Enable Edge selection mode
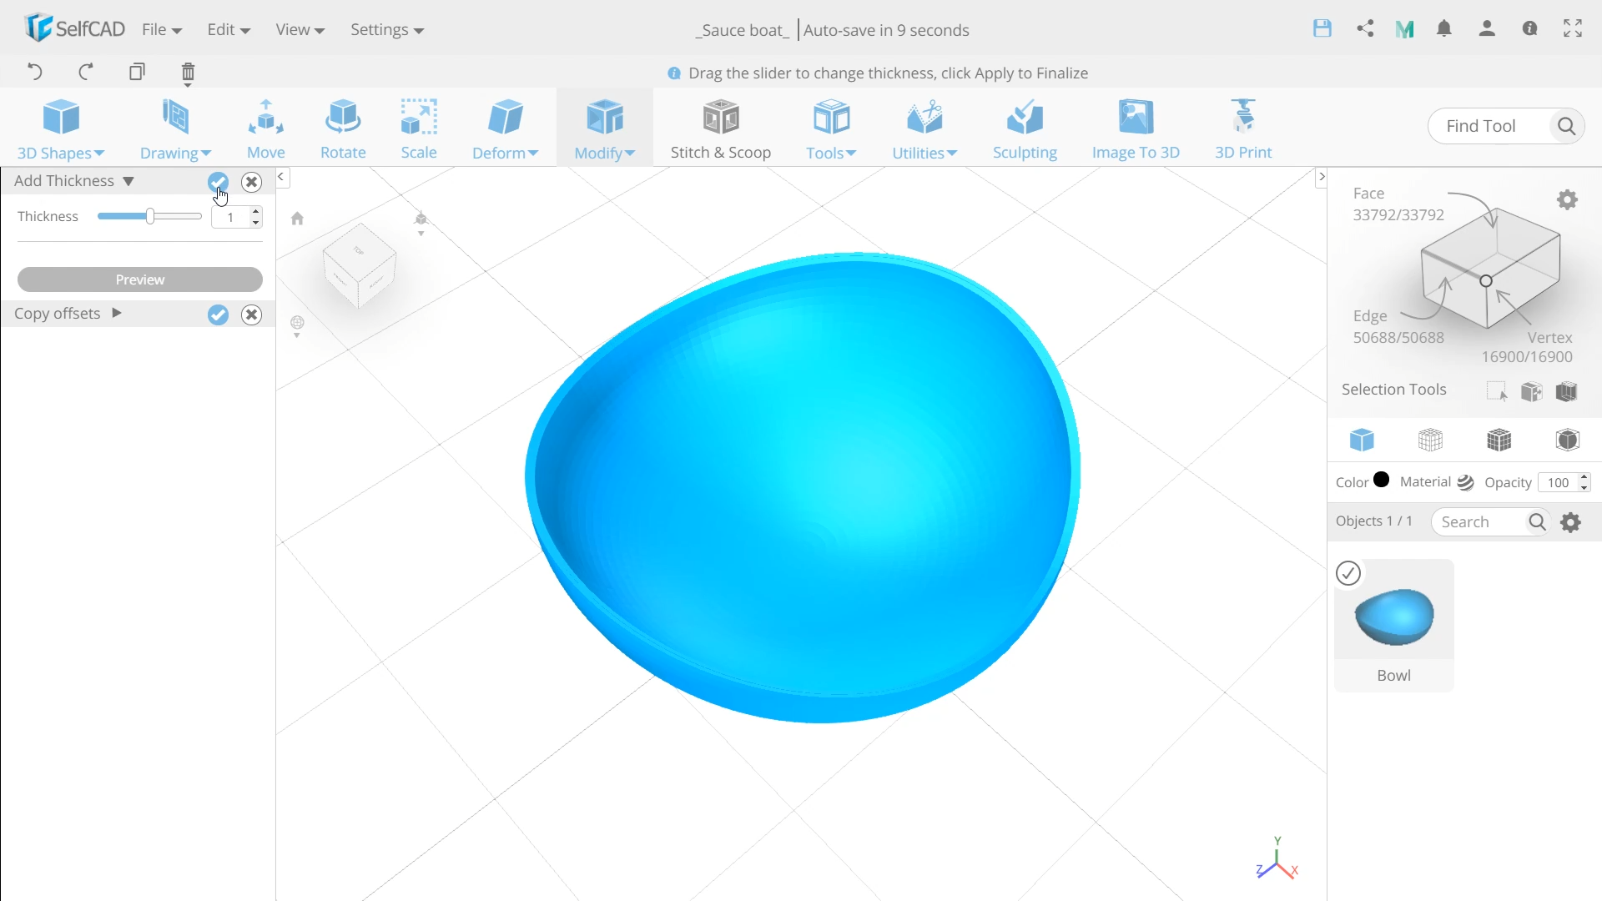 coord(1398,327)
